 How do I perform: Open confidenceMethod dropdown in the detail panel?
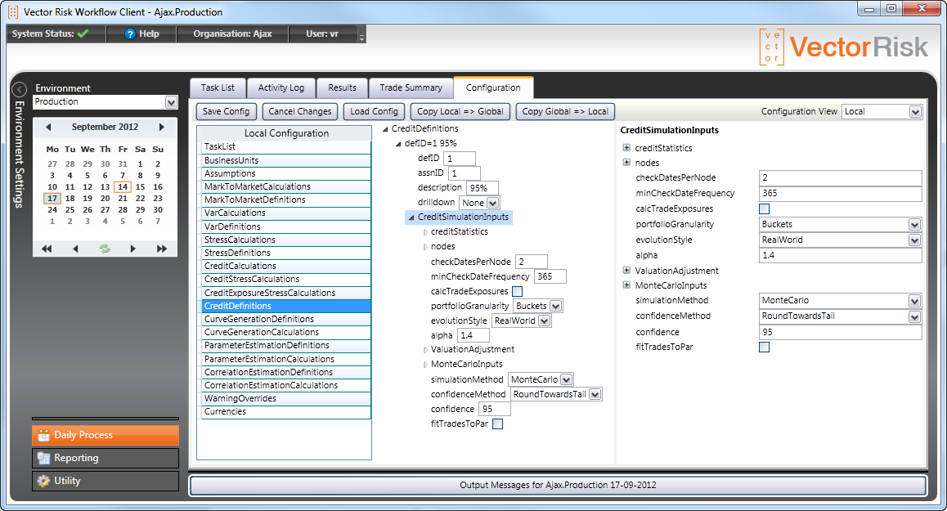pyautogui.click(x=914, y=316)
